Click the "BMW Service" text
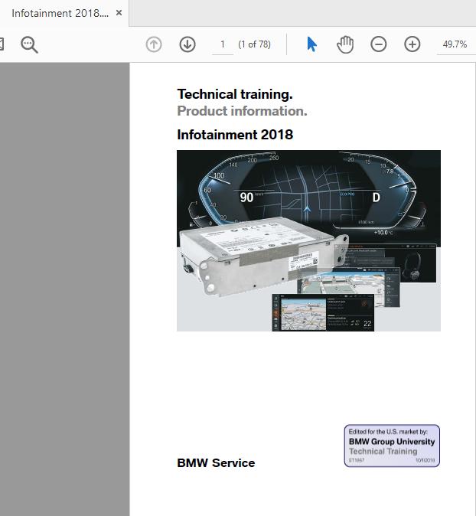 [x=216, y=463]
